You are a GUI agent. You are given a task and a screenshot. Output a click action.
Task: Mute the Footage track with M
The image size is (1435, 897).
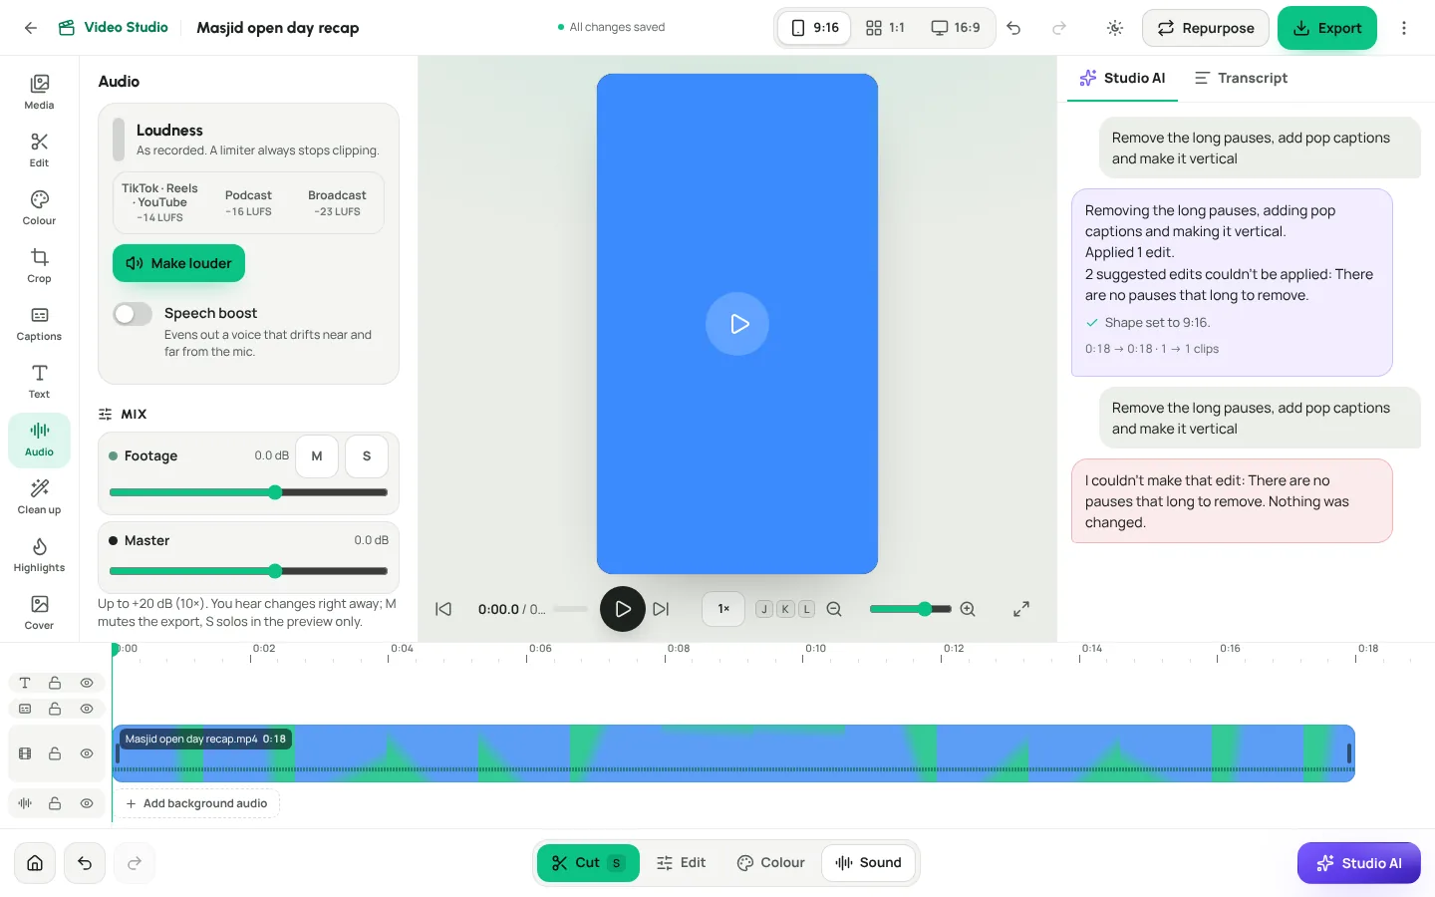coord(317,456)
